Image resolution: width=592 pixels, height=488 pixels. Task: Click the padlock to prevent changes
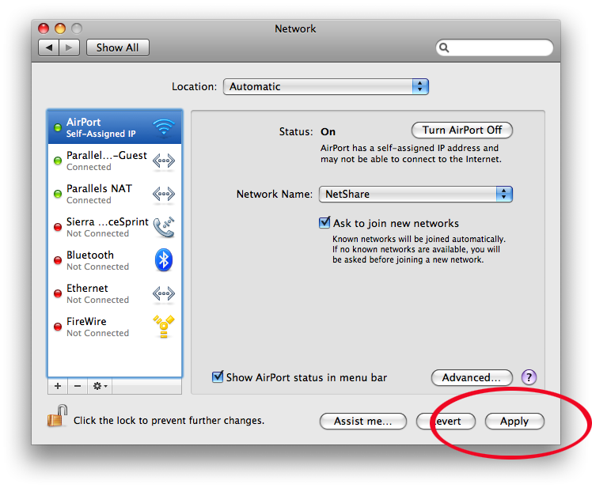tap(57, 416)
